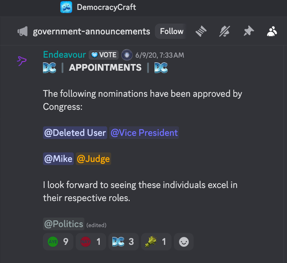Click the DemocracyCraft server icon
This screenshot has height=263, width=287.
coord(66,7)
